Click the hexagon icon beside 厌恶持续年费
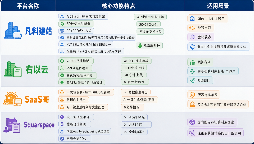This screenshot has height=144, width=254. click(192, 95)
